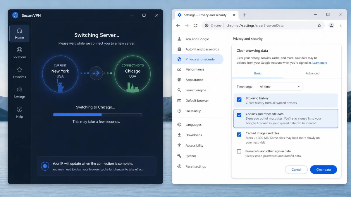This screenshot has width=351, height=197.
Task: Click the Clear data button
Action: [x=324, y=170]
